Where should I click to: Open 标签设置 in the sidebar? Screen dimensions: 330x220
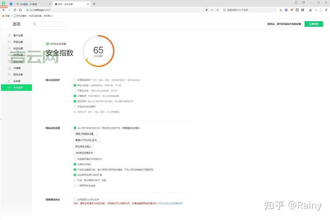coord(16,48)
